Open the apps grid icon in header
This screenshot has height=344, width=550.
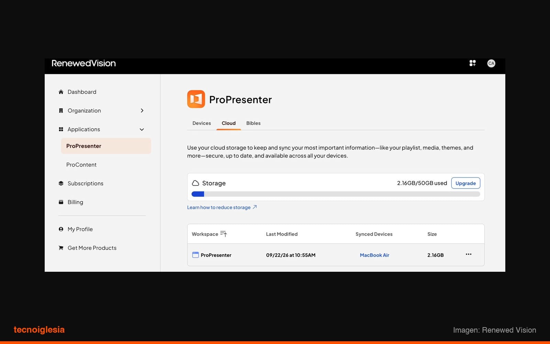pyautogui.click(x=473, y=63)
